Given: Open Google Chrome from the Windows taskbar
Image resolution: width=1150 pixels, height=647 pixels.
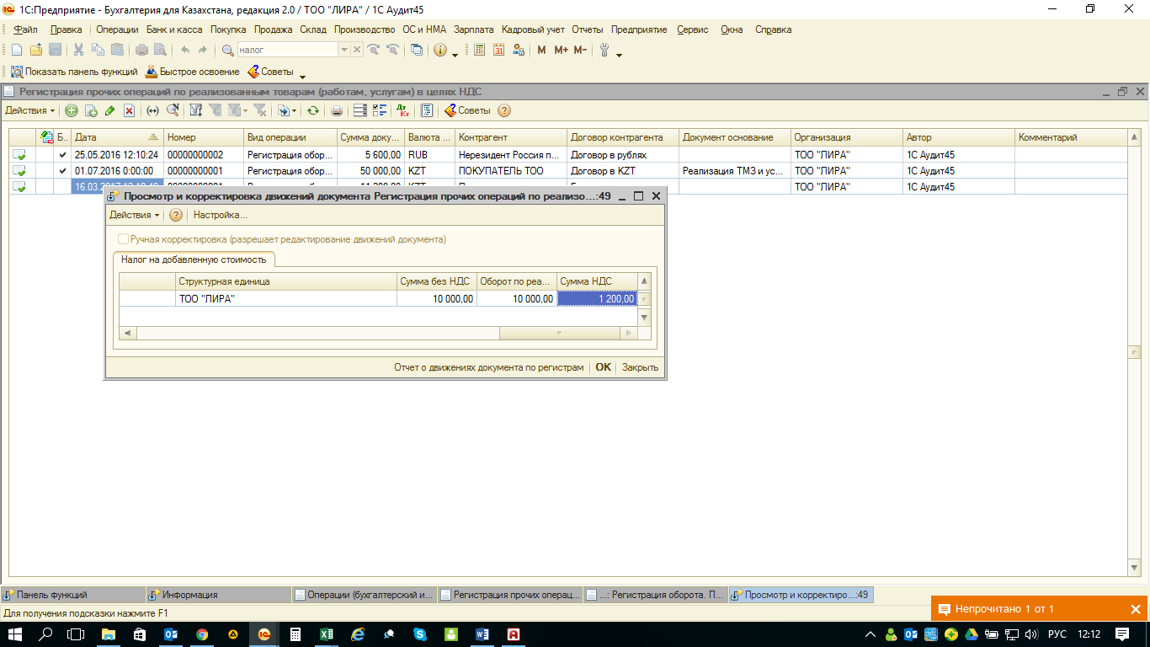Looking at the screenshot, I should click(x=202, y=634).
